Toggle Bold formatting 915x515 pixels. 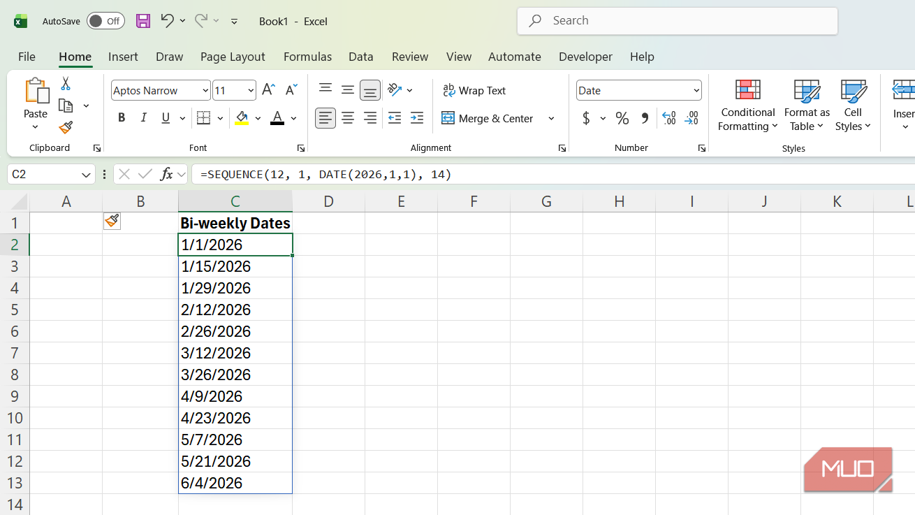(x=122, y=118)
